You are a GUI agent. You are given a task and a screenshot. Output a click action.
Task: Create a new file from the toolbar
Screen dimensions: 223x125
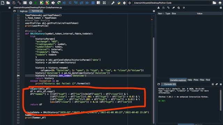[2, 3]
